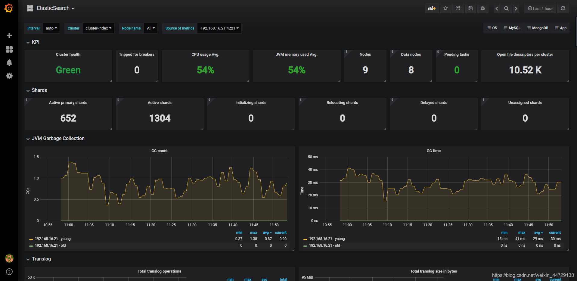577x281 pixels.
Task: Sort GC time legend by current
Action: 555,233
